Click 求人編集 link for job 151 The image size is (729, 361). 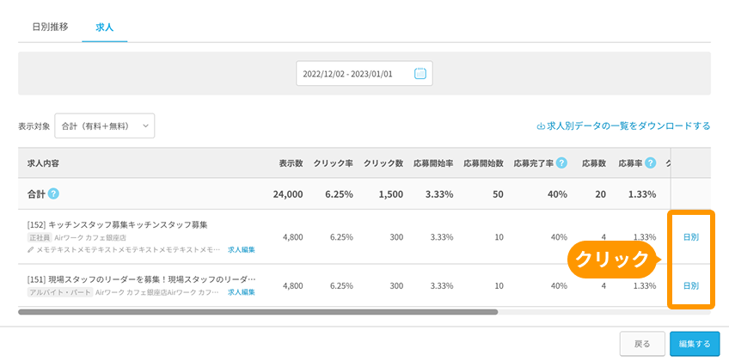[242, 293]
